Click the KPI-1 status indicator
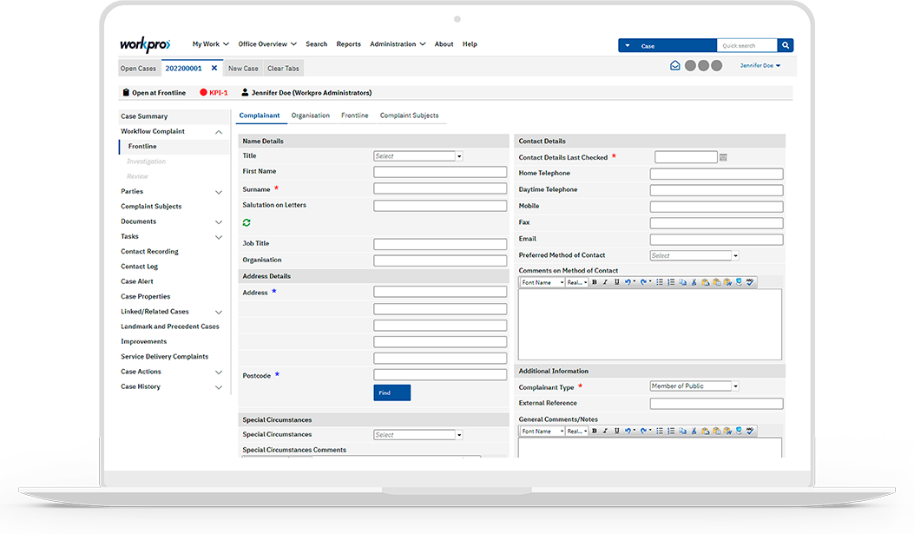914x534 pixels. [x=214, y=92]
